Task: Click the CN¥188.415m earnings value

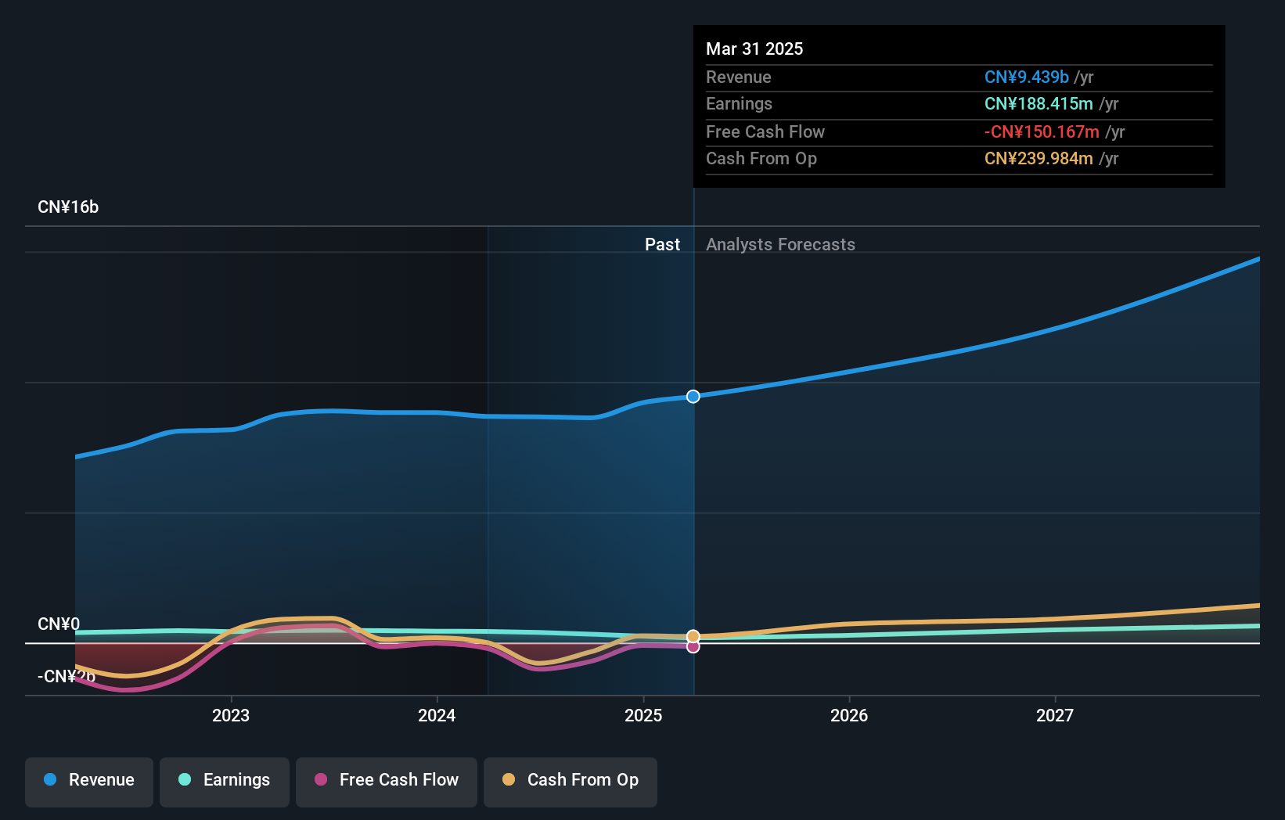Action: pos(1038,103)
